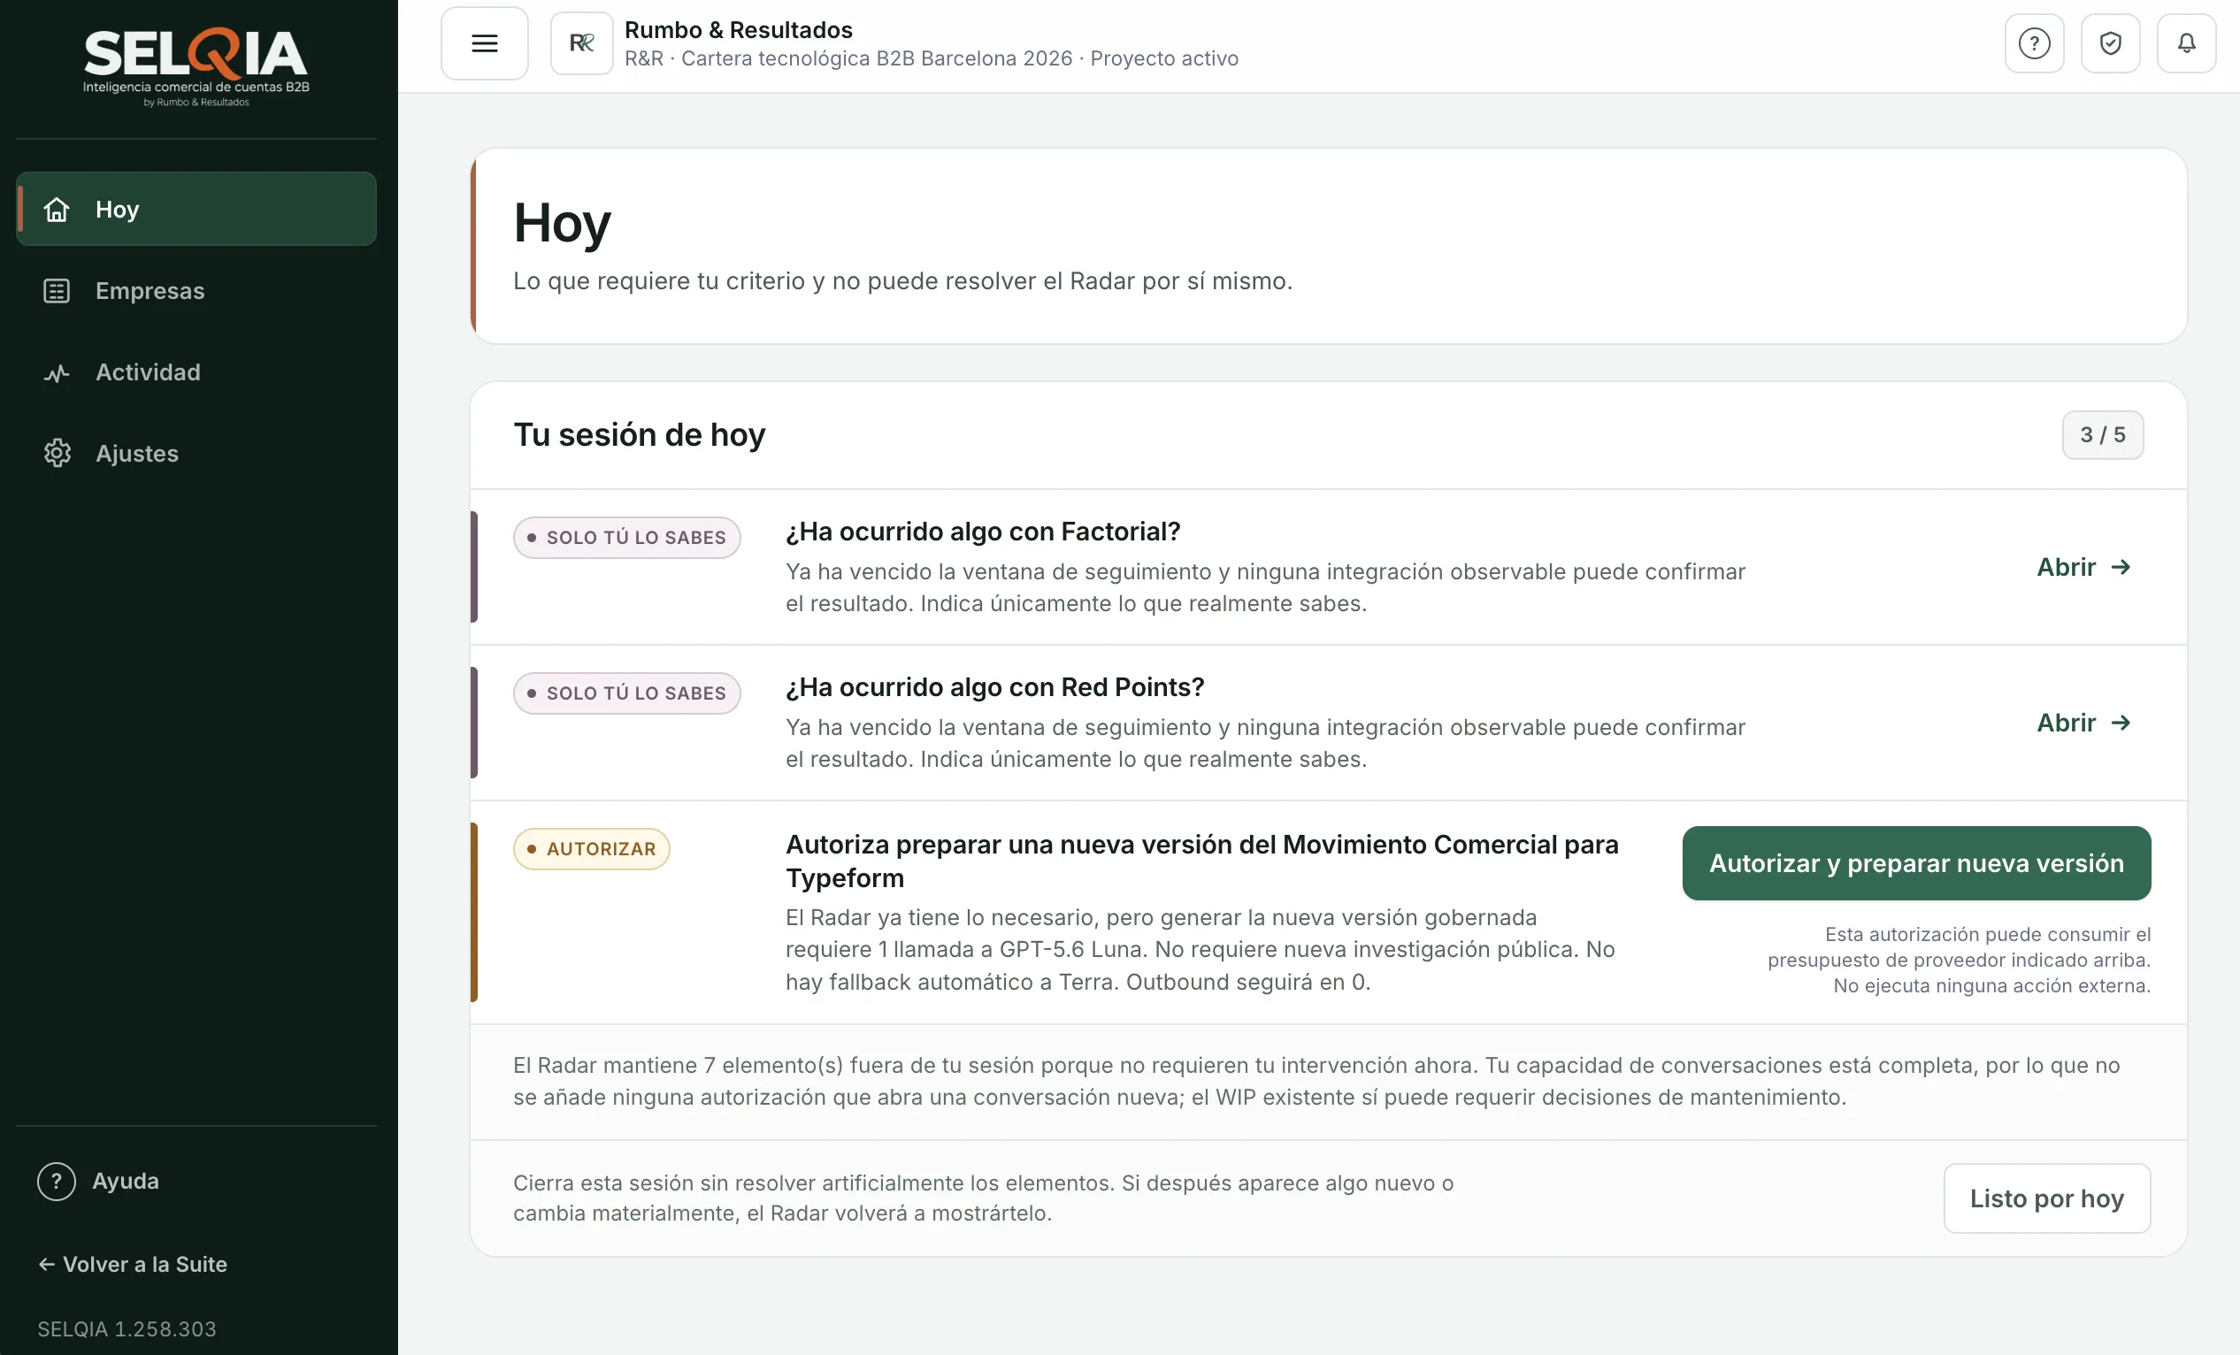2240x1355 pixels.
Task: Open the Actividad section
Action: pos(196,372)
